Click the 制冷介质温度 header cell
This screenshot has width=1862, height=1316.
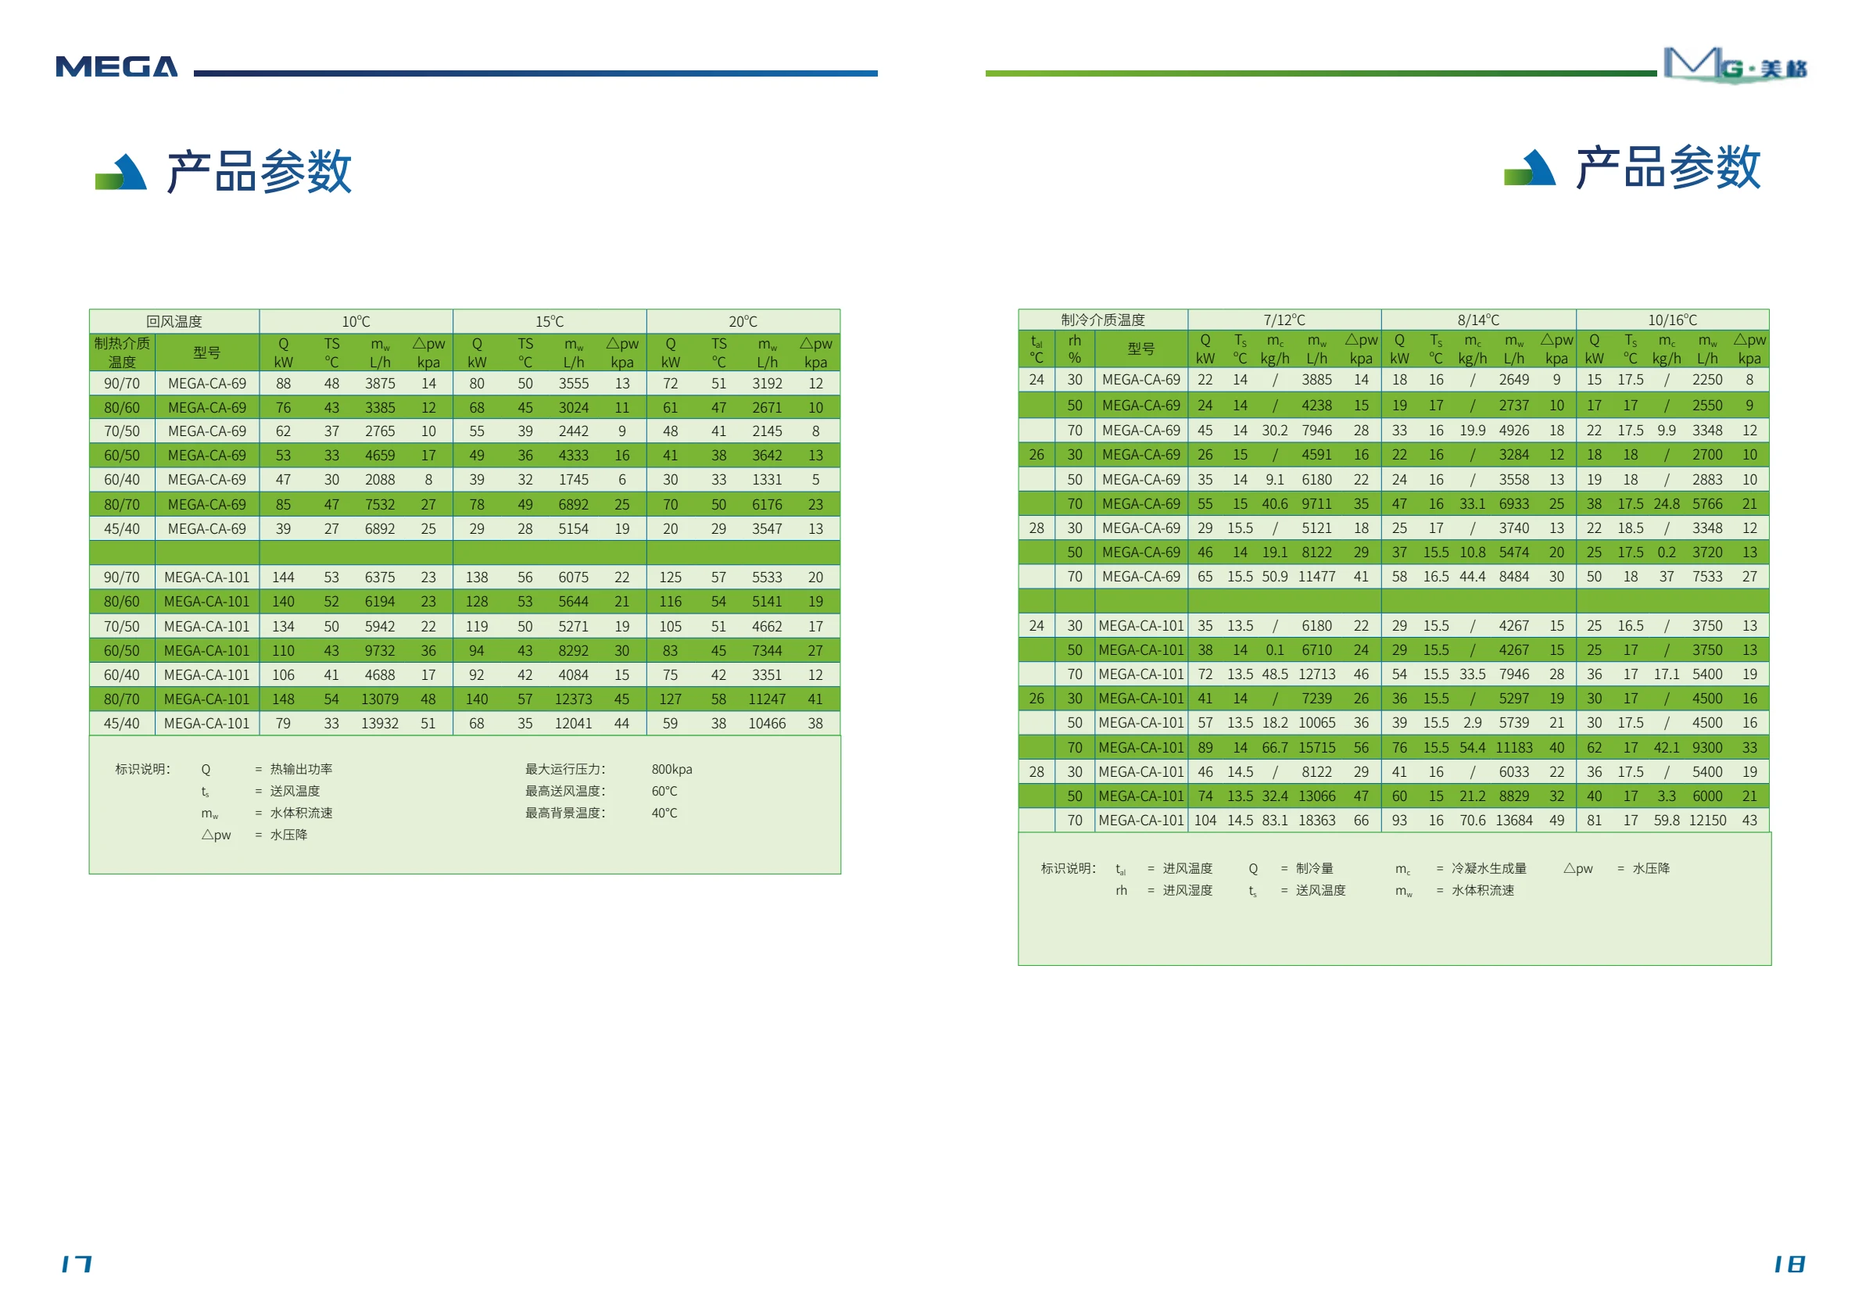1103,320
